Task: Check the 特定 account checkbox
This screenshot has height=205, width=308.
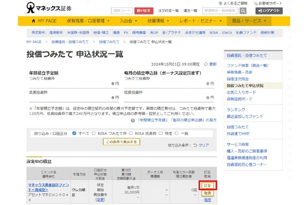Action: pyautogui.click(x=161, y=133)
